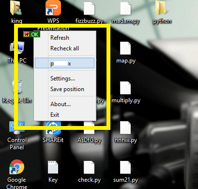Select the Key text file icon
198x189 pixels.
click(53, 167)
